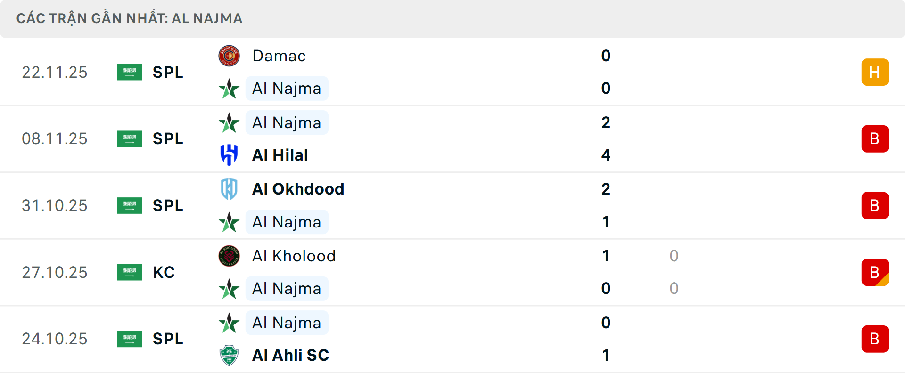Select the Al Najma star logo next to Damac match

(x=229, y=89)
